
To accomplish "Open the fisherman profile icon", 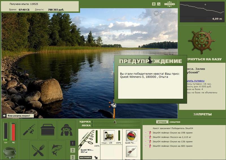I will point(66,130).
